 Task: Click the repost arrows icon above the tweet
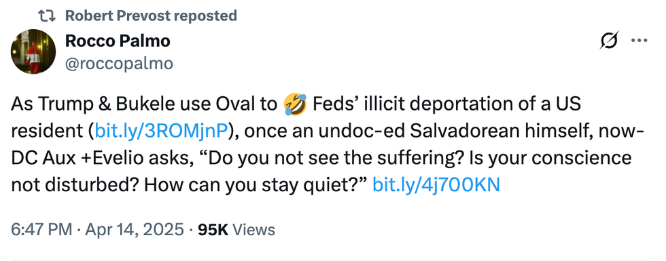[x=47, y=16]
